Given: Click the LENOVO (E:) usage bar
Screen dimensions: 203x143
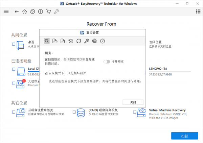Looking at the screenshot, I should (x=170, y=71).
